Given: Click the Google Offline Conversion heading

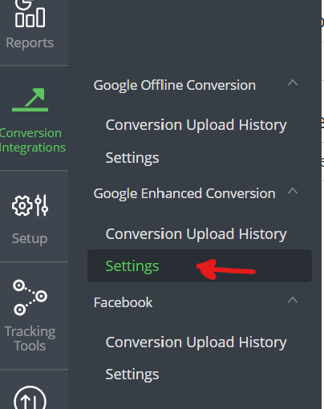Looking at the screenshot, I should point(175,86).
